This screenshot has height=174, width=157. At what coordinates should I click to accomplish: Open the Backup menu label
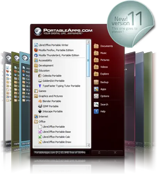click(x=104, y=82)
